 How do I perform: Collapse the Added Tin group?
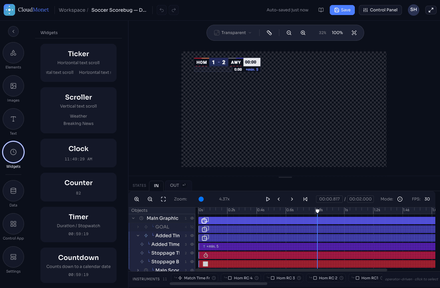tap(138, 236)
